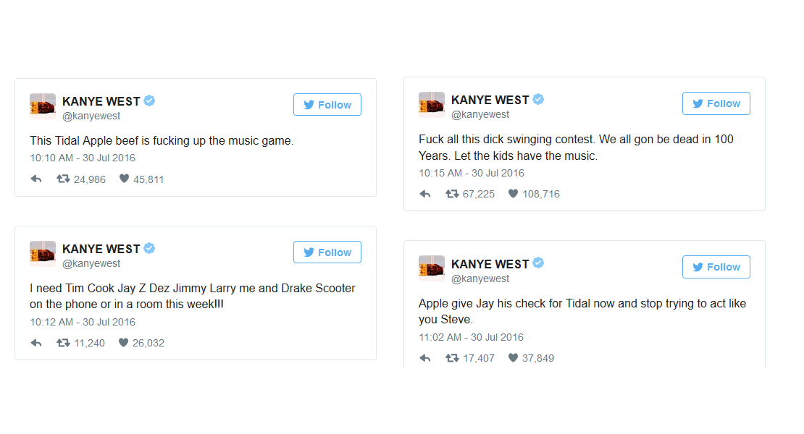Retweet the tweet with 11,240 retweets

pos(63,343)
